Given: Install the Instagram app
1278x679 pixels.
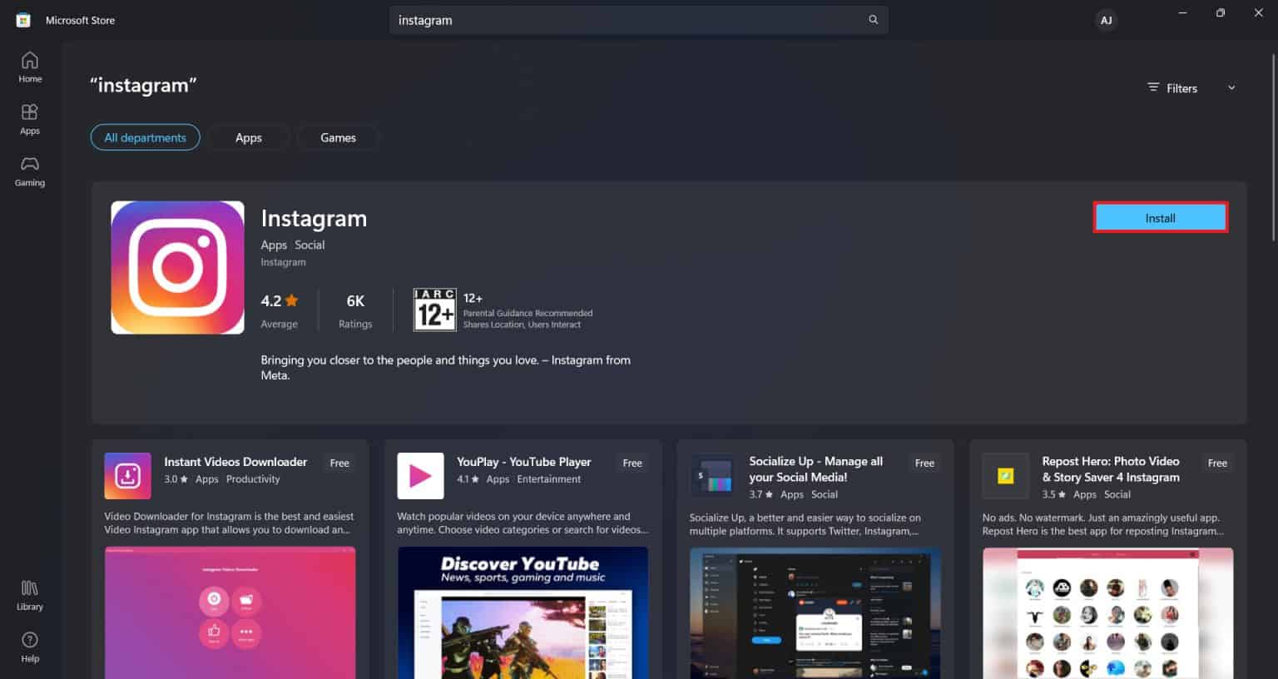Looking at the screenshot, I should tap(1160, 216).
